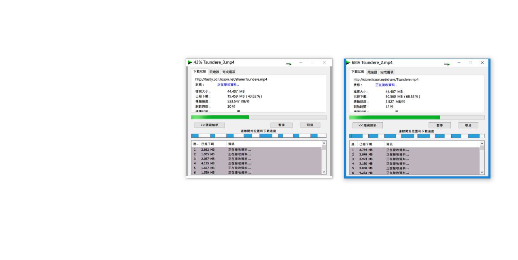Click the blue connection segment bar in Tsundere_3.mp4 window
The height and width of the screenshot is (260, 518).
[259, 136]
